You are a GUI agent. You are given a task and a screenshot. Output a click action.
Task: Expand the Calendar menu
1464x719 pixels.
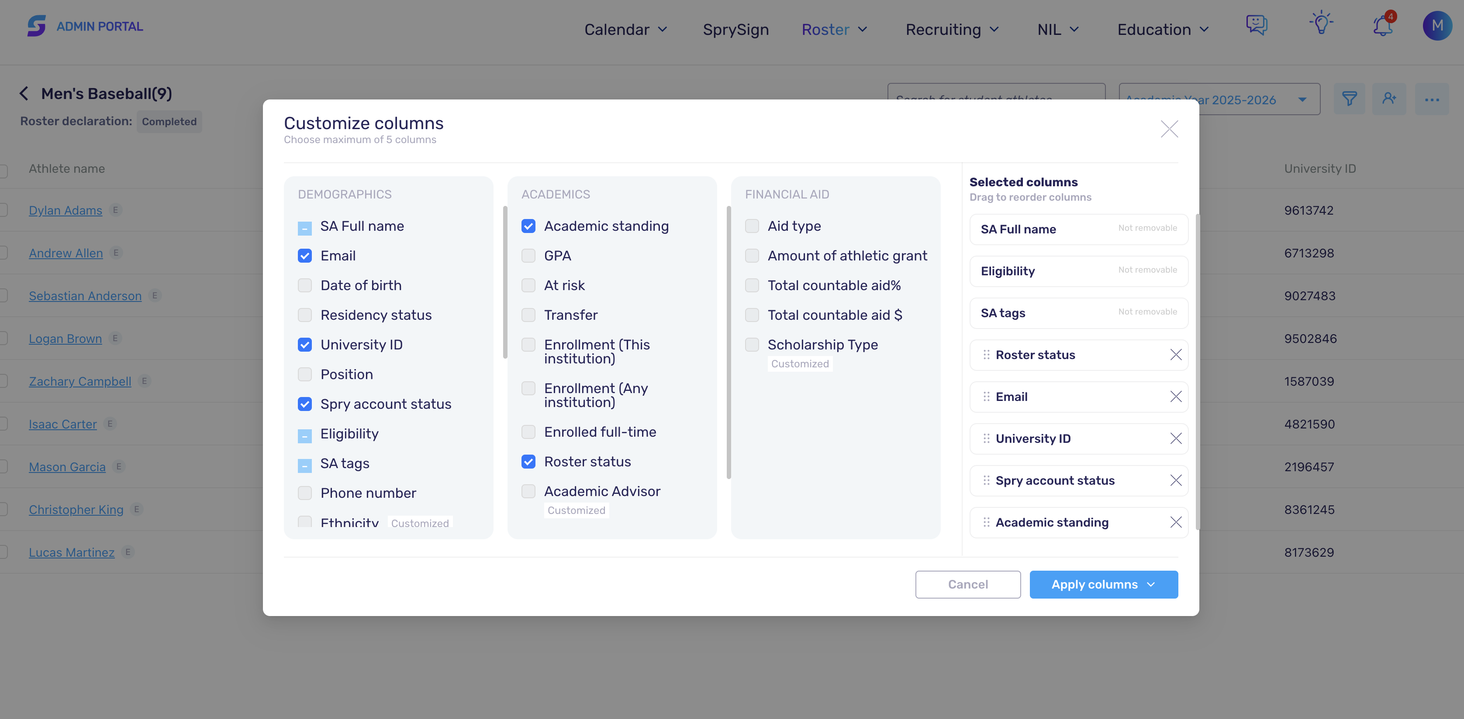[625, 30]
